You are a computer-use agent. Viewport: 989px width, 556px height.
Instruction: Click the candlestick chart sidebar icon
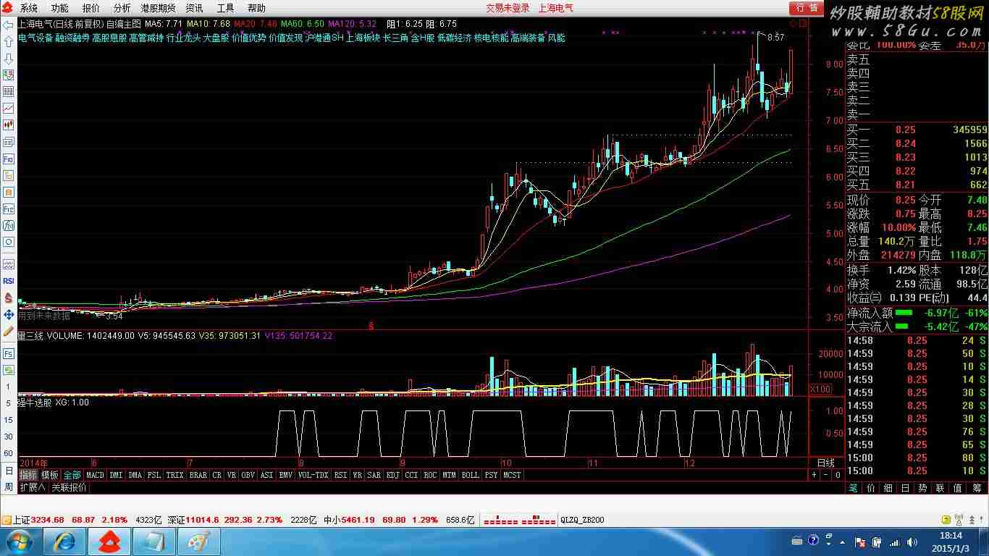tap(9, 125)
